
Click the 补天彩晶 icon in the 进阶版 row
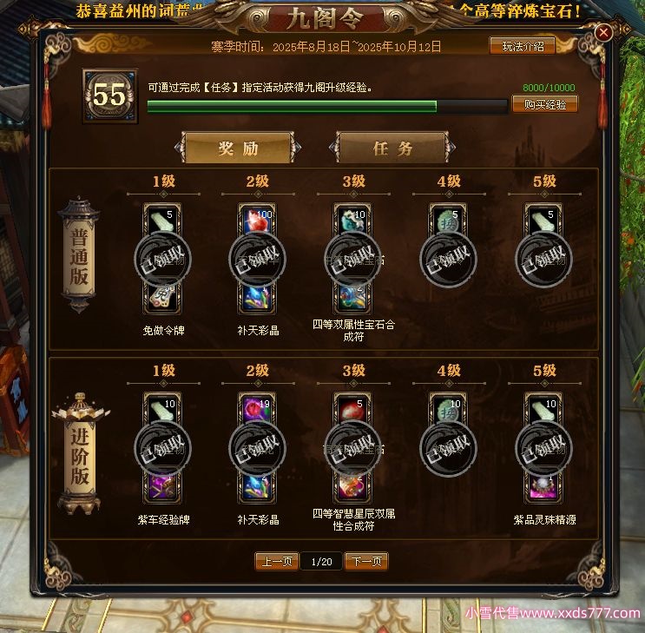click(258, 488)
